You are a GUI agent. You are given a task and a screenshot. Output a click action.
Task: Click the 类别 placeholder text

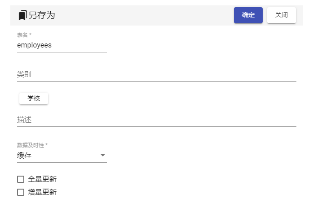24,74
